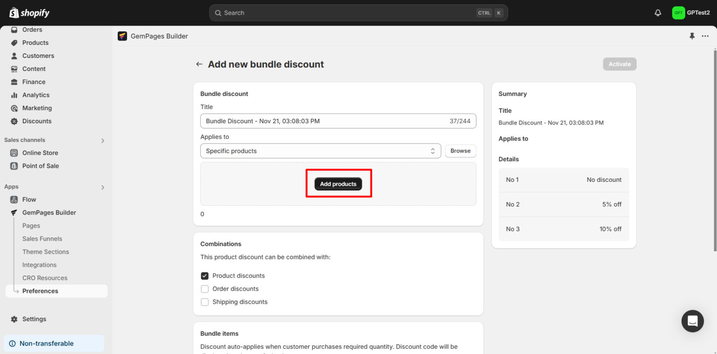Select Theme Sections in the sidebar

[x=45, y=251]
